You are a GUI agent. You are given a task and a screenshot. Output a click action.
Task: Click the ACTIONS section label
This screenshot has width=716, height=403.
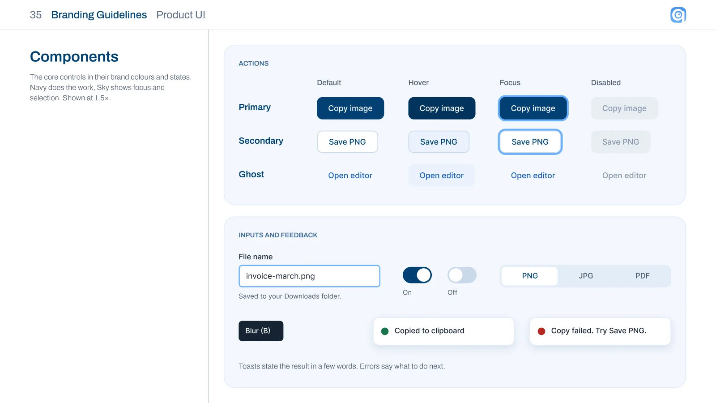[254, 64]
